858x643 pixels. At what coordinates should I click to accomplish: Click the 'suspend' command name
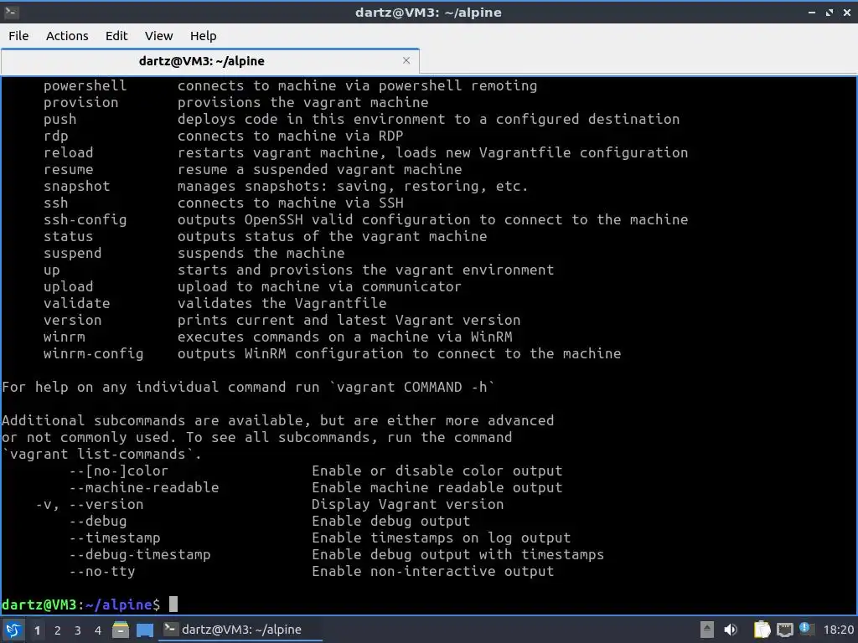72,253
